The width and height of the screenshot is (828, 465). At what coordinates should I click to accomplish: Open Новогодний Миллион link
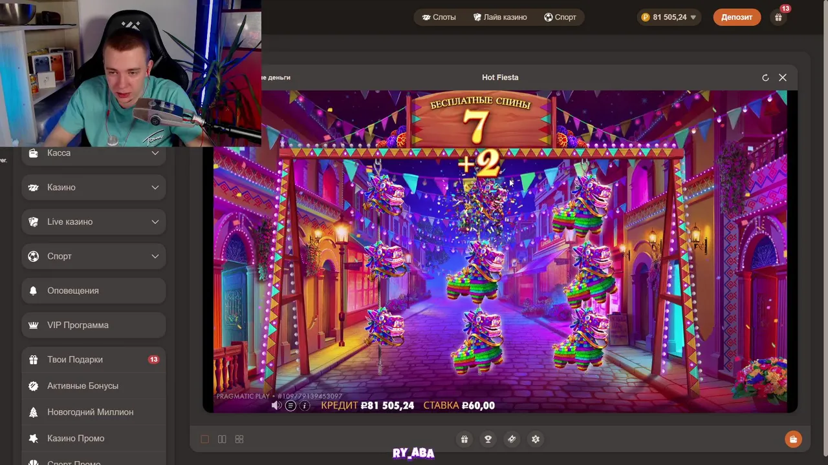[94, 412]
